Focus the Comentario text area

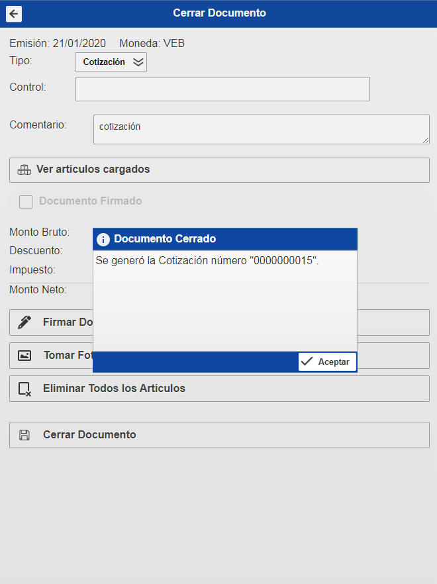(261, 129)
